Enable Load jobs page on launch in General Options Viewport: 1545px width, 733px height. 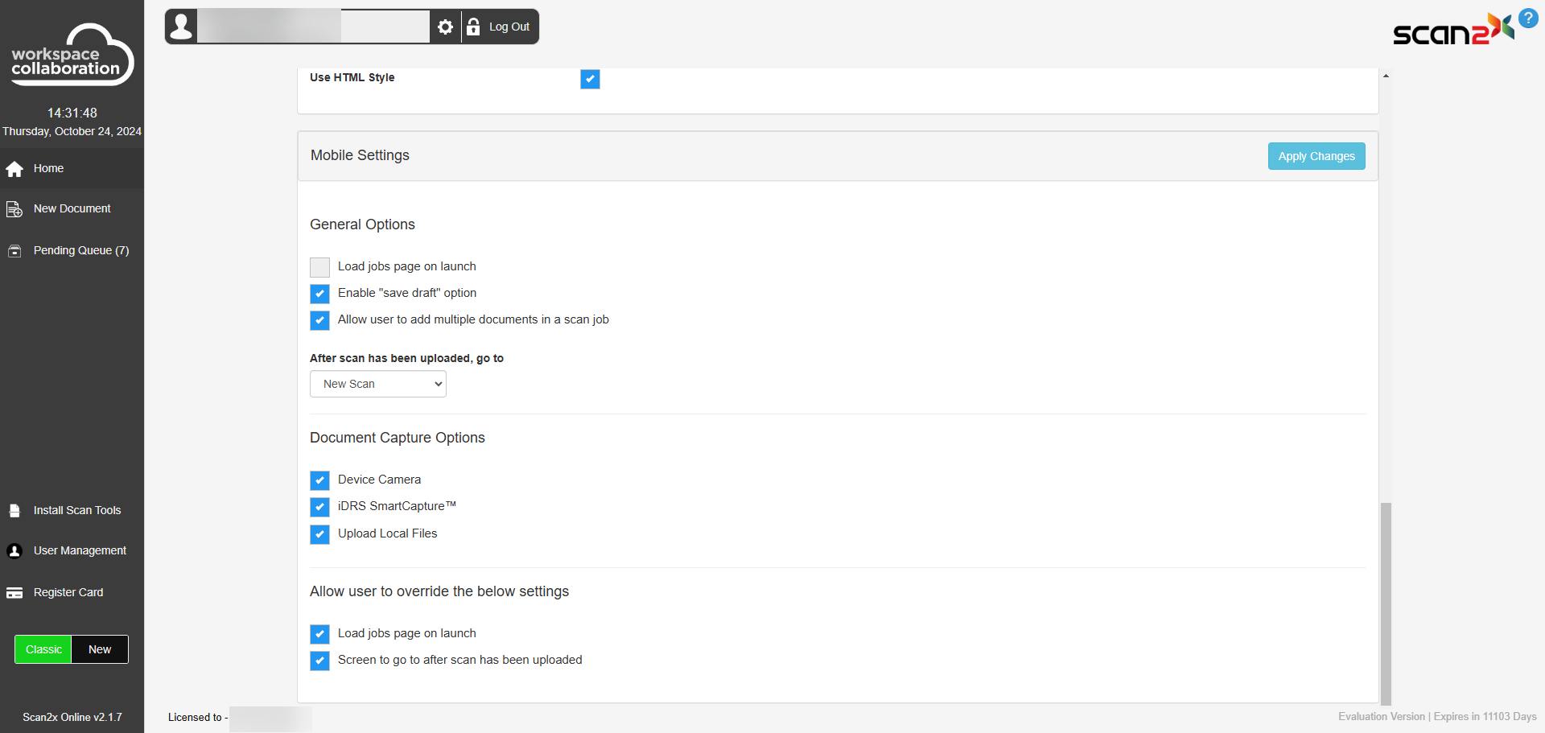319,267
